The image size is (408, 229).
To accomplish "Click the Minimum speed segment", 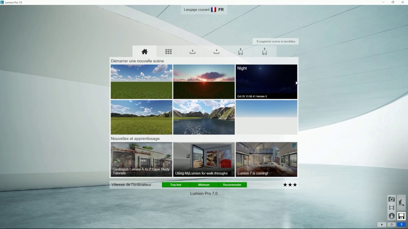I will point(204,185).
